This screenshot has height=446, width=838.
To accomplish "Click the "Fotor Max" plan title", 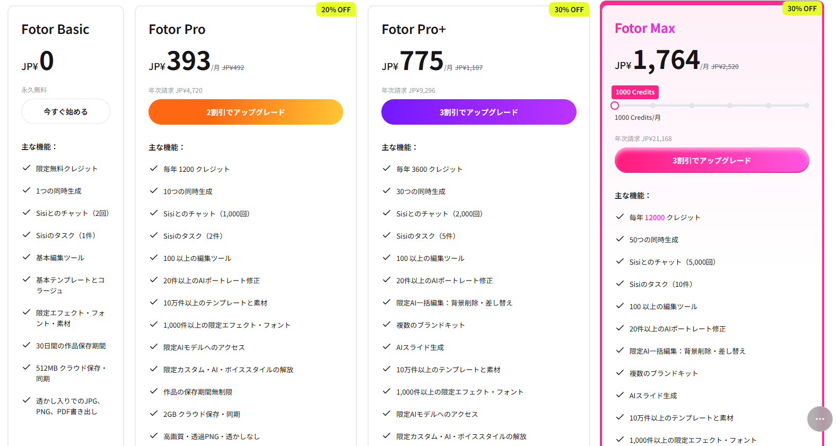I will tap(645, 28).
